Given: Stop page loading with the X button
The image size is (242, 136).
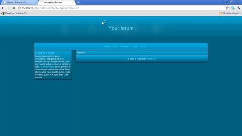Looking at the screenshot, I should [x=14, y=8].
